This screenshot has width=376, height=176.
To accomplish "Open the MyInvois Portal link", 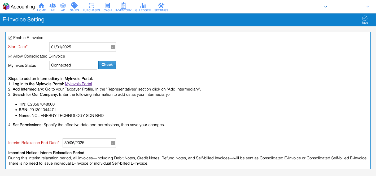I will point(78,84).
